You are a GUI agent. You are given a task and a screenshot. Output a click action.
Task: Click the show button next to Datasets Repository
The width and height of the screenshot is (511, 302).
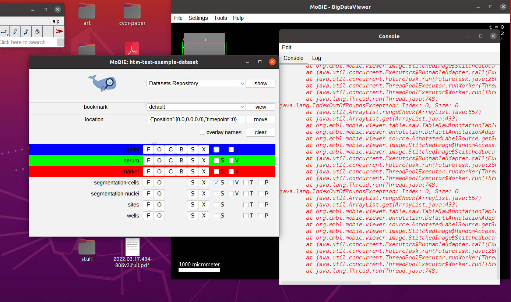click(x=260, y=83)
